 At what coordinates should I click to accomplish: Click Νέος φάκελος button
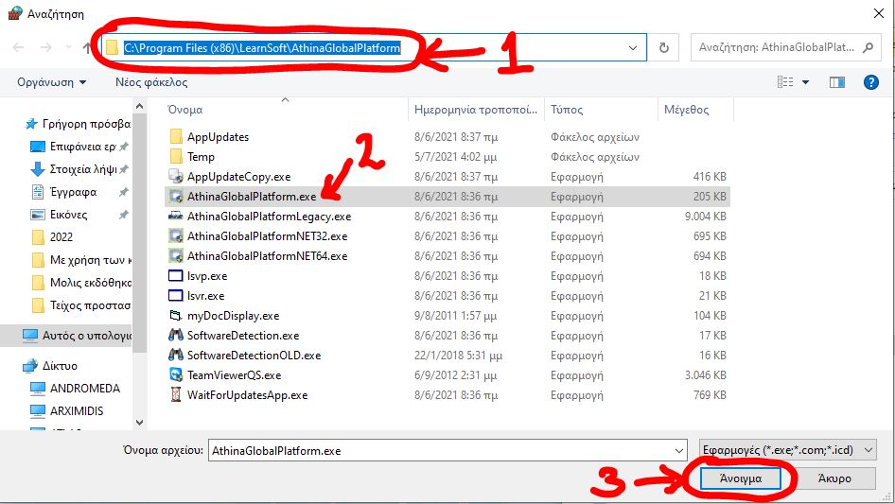coord(151,82)
